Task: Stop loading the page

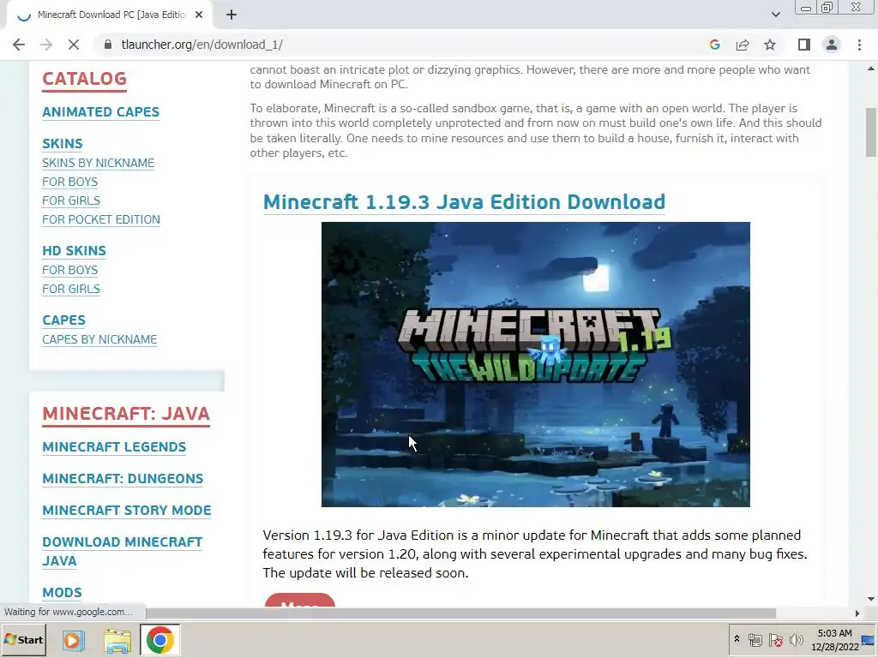Action: pyautogui.click(x=74, y=45)
